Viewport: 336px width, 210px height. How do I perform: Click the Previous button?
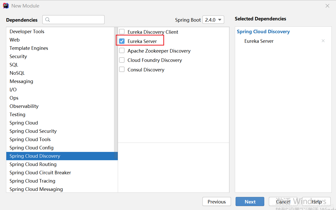click(217, 201)
